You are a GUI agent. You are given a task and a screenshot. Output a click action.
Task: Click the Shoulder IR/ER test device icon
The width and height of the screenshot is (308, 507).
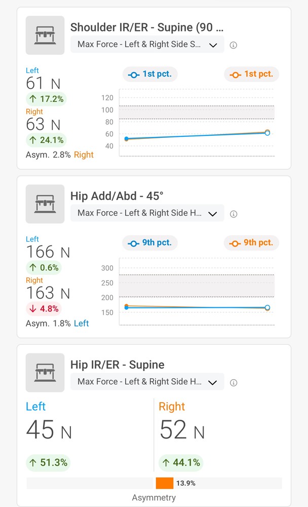[45, 35]
